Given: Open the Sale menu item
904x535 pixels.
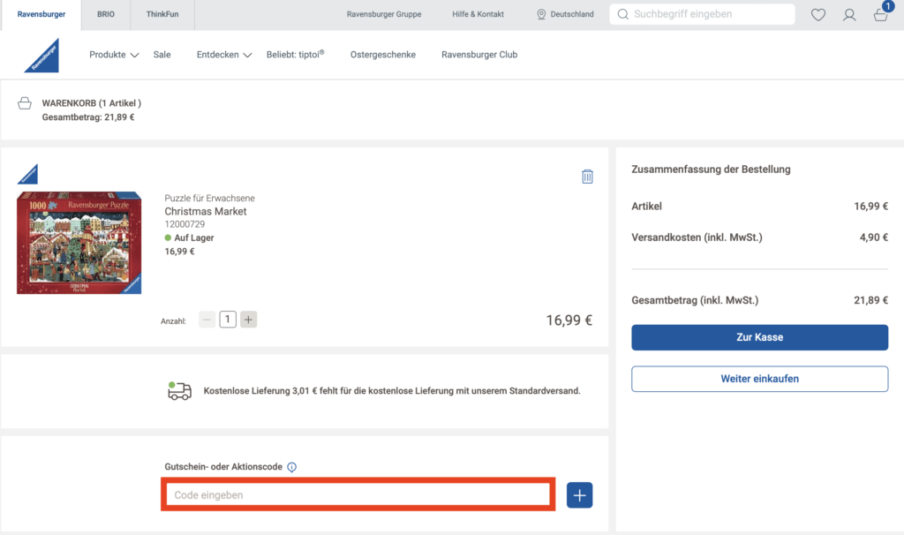Looking at the screenshot, I should [x=162, y=55].
